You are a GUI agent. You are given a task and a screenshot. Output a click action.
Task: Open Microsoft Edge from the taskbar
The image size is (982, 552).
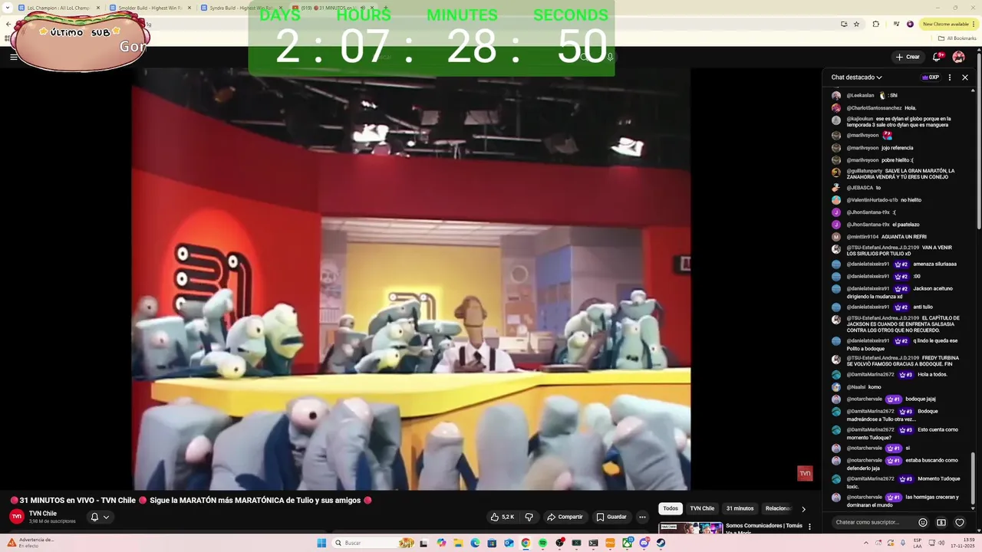pos(475,543)
